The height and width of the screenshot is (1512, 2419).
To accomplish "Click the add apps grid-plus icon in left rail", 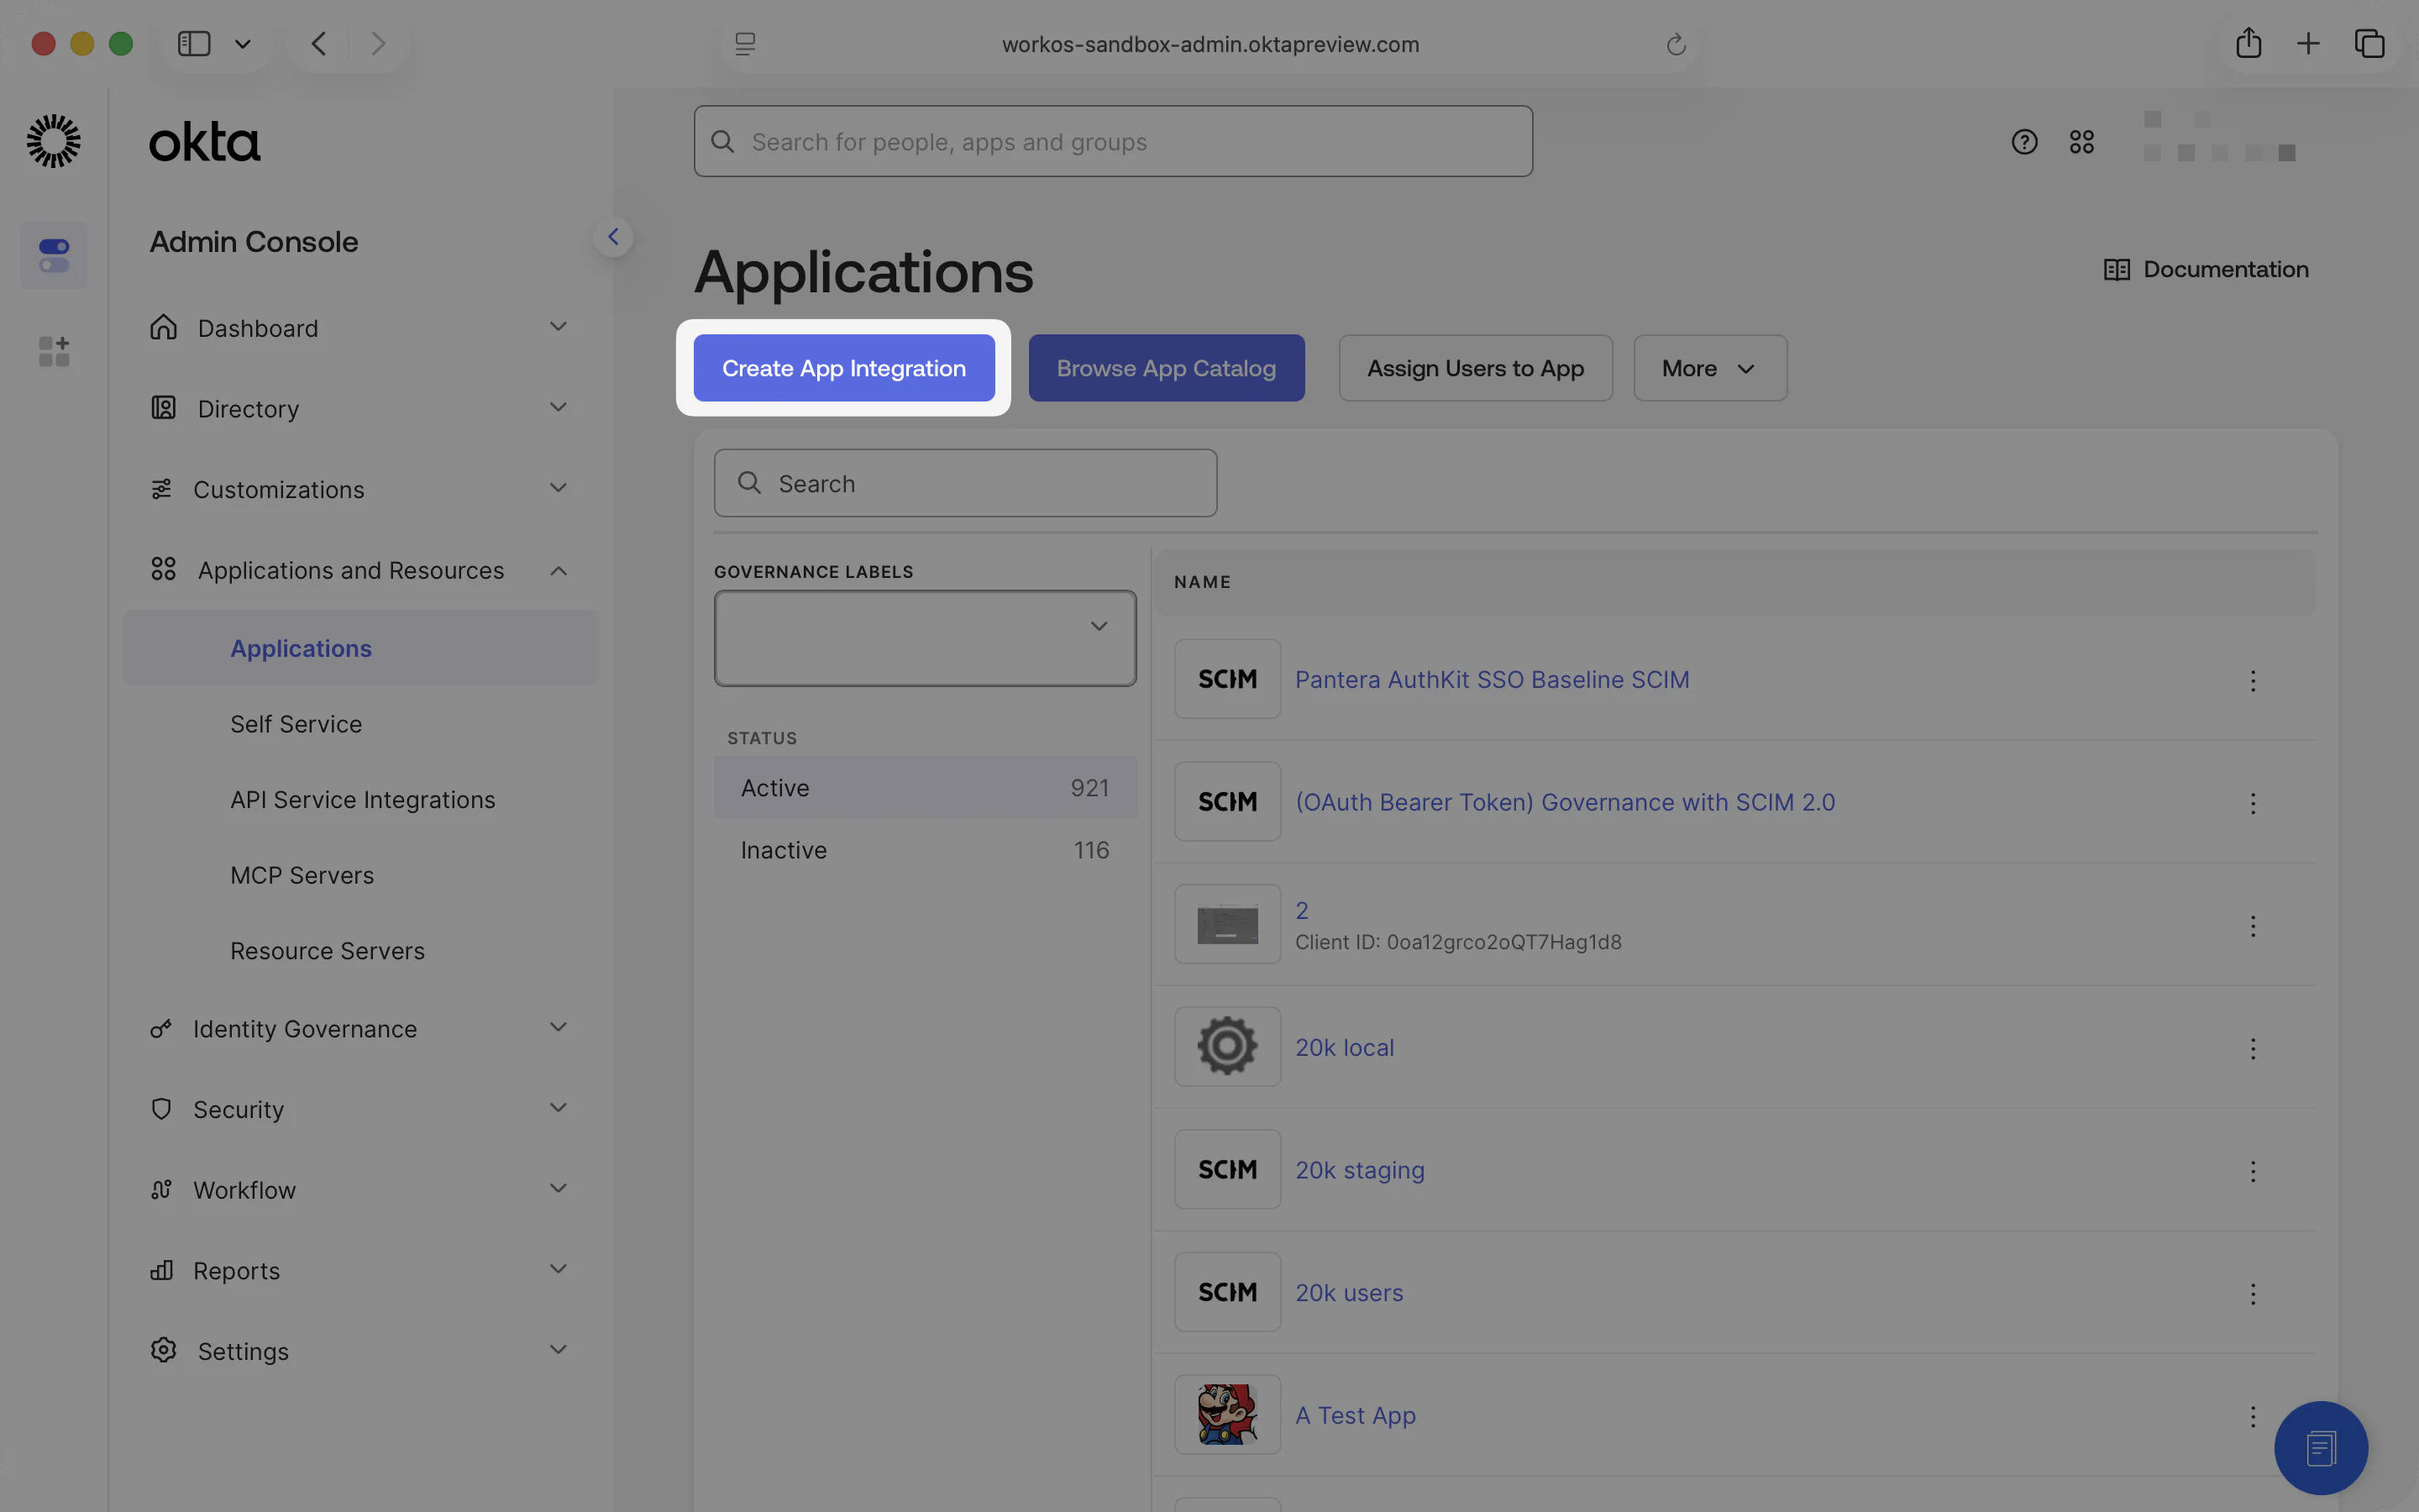I will click(x=54, y=351).
